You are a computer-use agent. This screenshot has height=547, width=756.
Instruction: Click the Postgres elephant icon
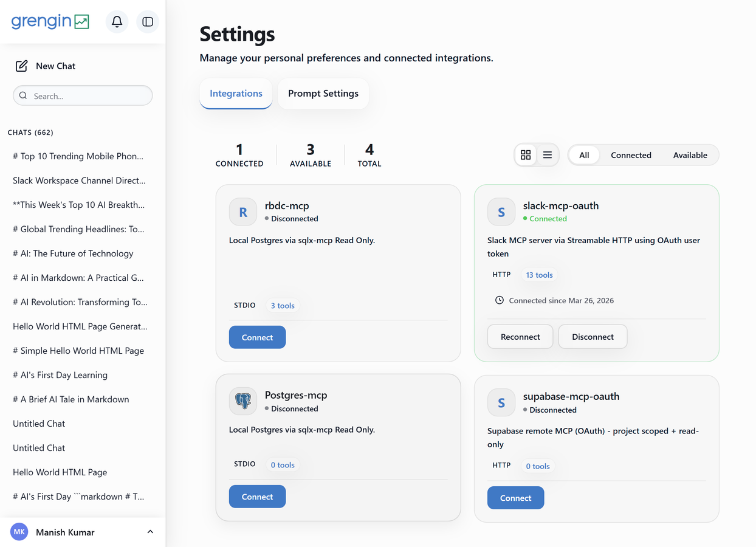point(243,401)
